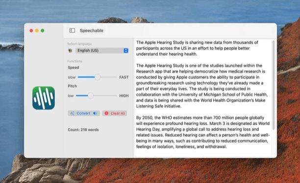This screenshot has width=300, height=183.
Task: Click 'understand their hearing health.' line
Action: [167, 54]
